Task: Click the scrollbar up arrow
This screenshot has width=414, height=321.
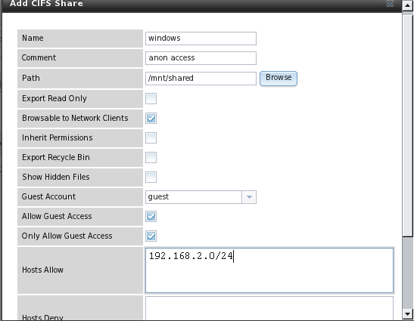Action: 407,5
